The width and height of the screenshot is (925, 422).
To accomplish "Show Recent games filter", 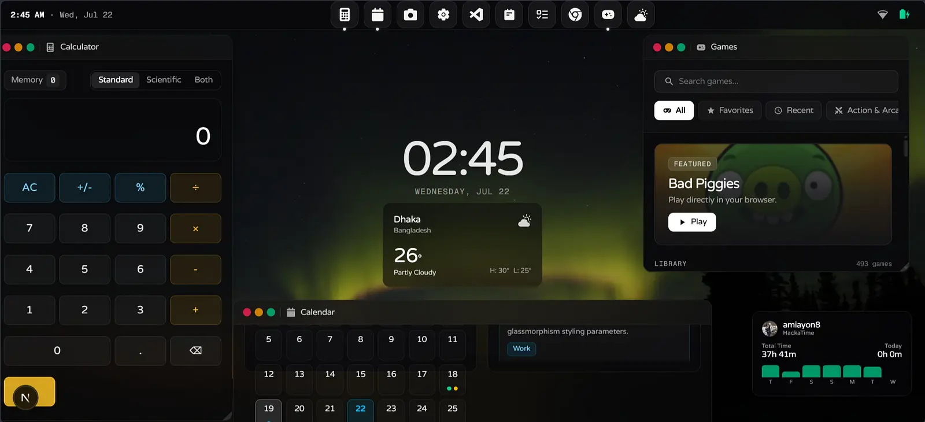I will coord(794,110).
